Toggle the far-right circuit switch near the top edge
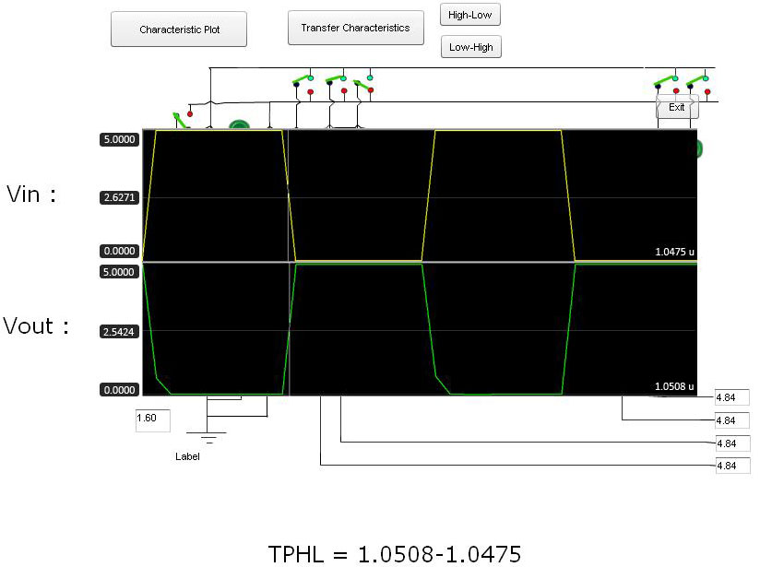This screenshot has width=760, height=567. click(x=698, y=84)
